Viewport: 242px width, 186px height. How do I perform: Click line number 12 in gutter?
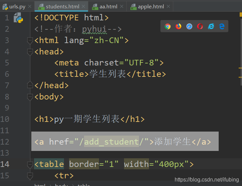click(x=5, y=142)
